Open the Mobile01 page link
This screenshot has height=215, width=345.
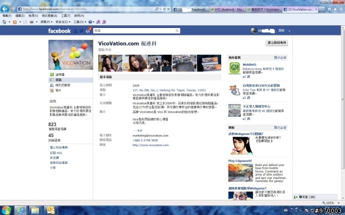coord(250,64)
